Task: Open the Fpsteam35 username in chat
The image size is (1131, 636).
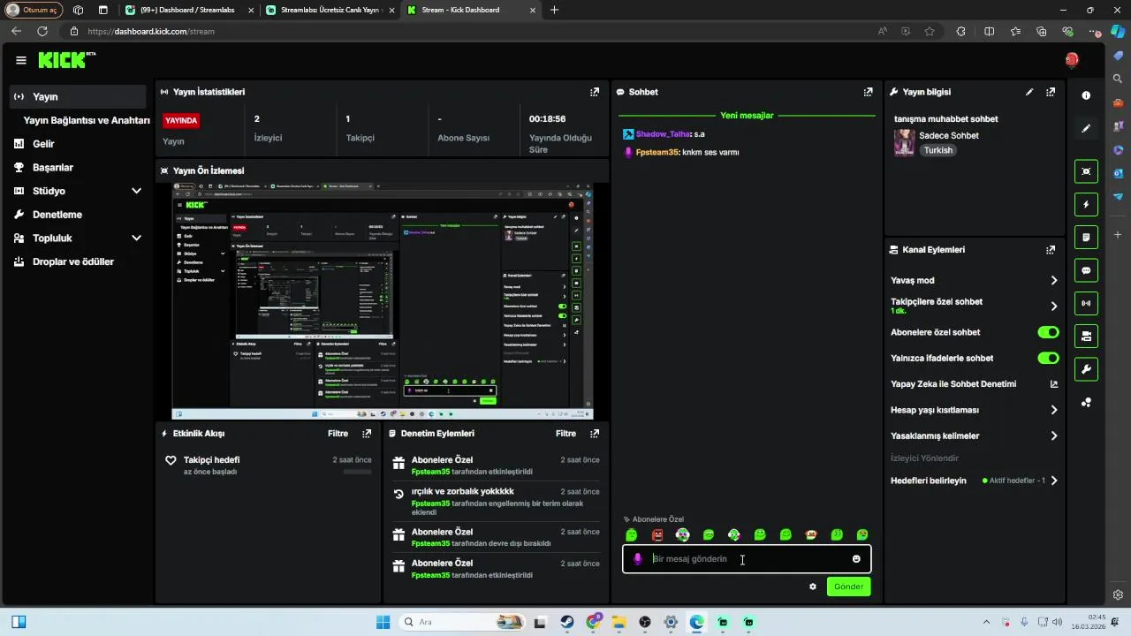Action: (x=657, y=153)
